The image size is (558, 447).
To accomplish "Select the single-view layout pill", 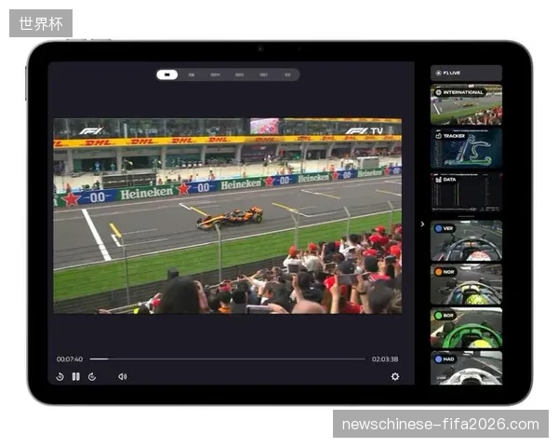I will [167, 74].
